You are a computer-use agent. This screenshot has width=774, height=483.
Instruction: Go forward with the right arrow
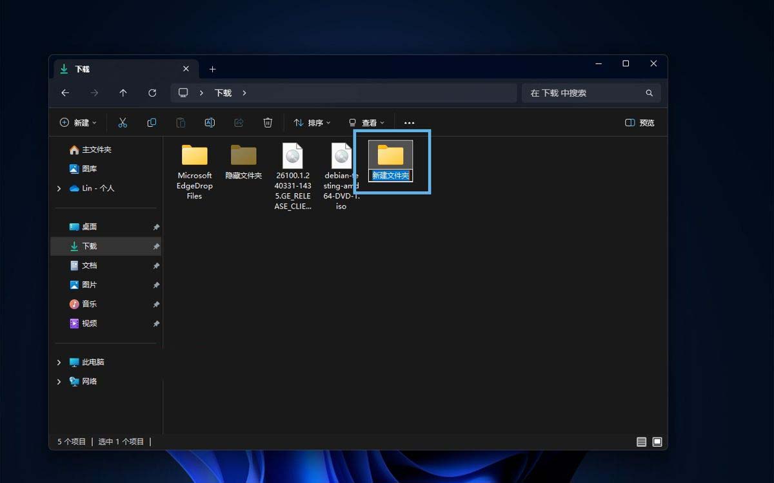[94, 93]
